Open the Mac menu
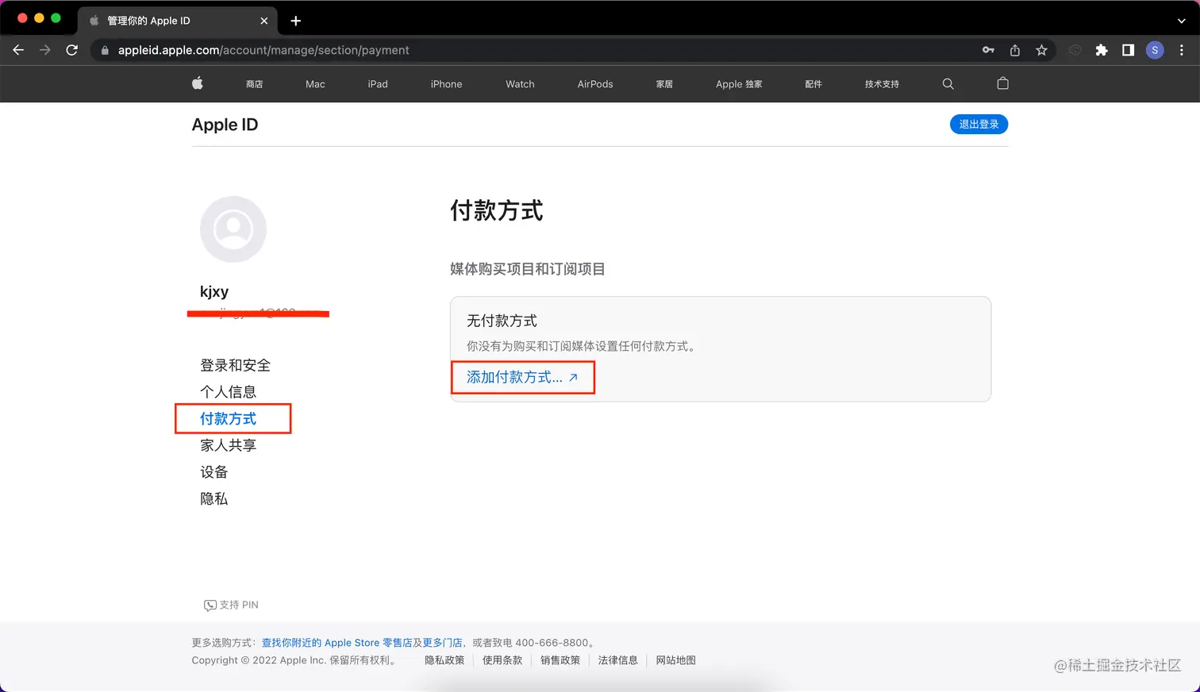The height and width of the screenshot is (692, 1200). (315, 84)
